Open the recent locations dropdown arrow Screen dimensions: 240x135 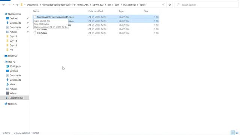click(x=13, y=5)
